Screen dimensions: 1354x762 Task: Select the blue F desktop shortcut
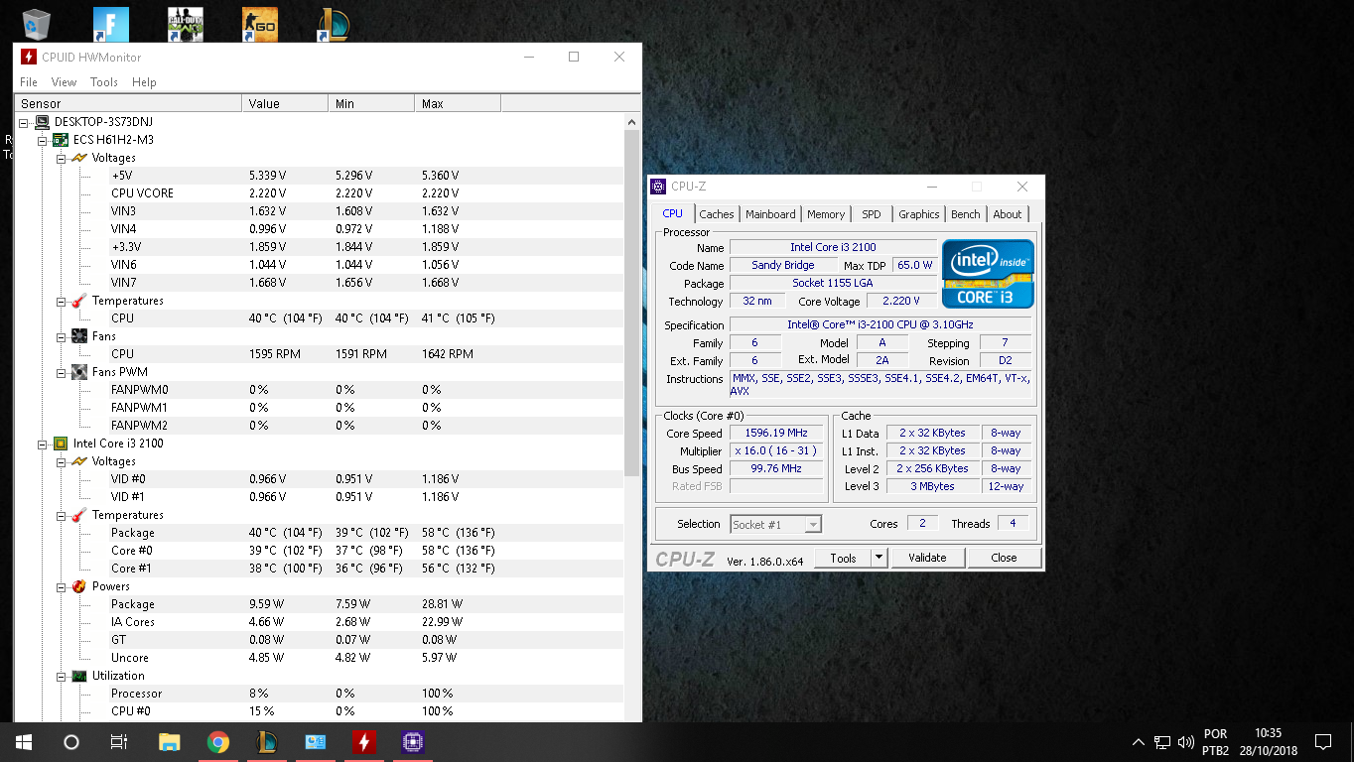[110, 25]
